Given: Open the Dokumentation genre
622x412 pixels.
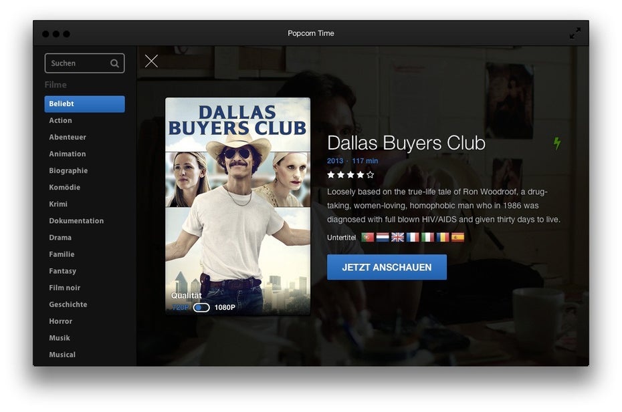Looking at the screenshot, I should click(x=76, y=220).
